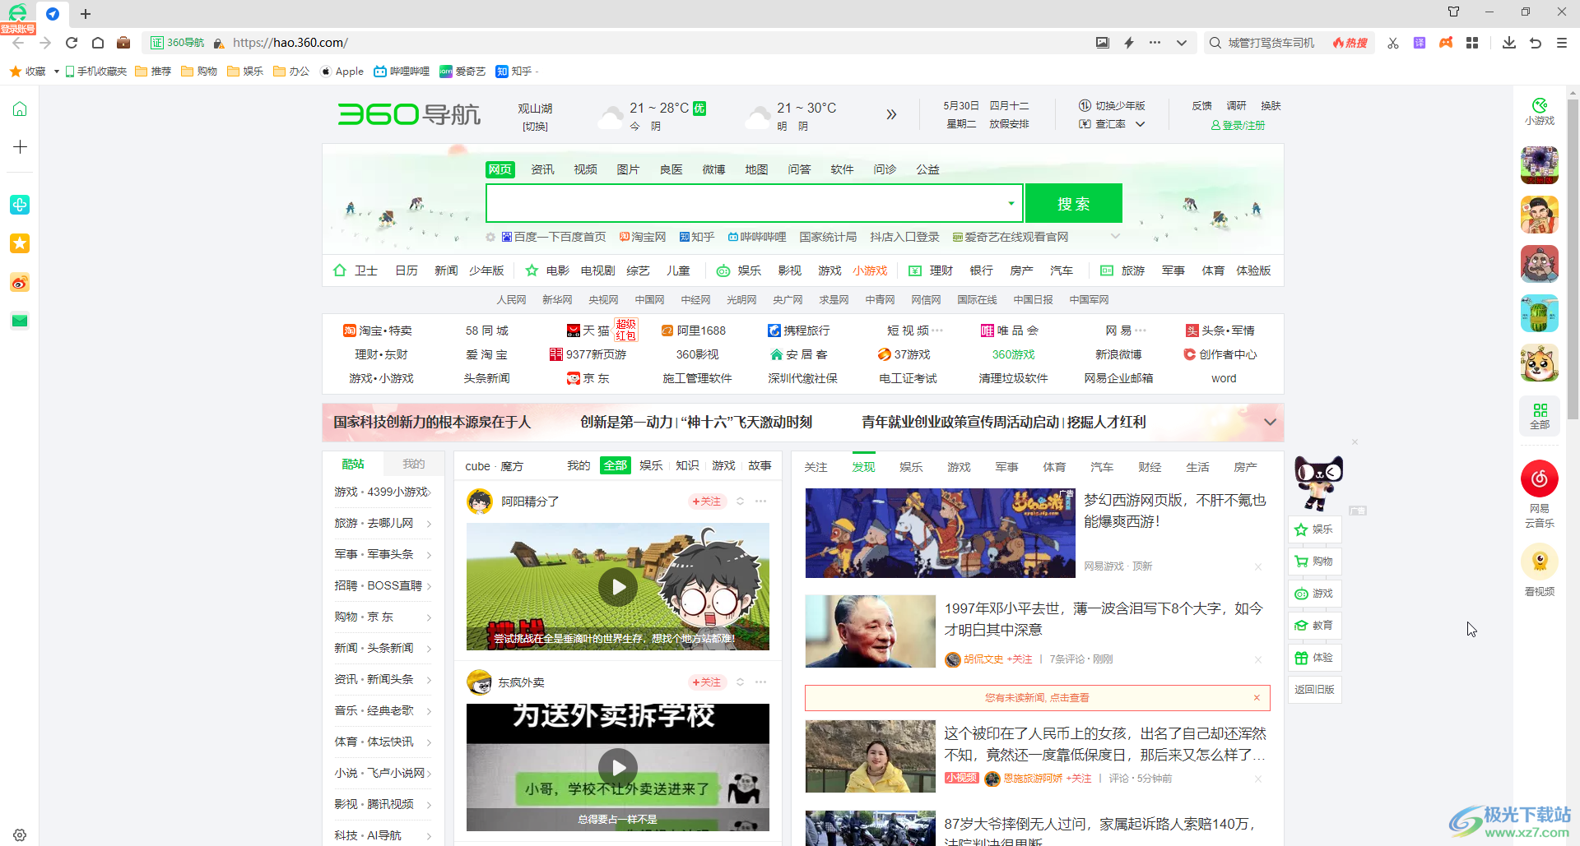
Task: Open the downloads icon in toolbar
Action: click(x=1508, y=43)
